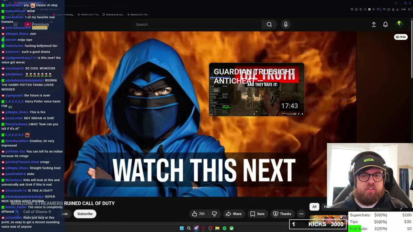Click the YouTube search magnifier button
This screenshot has height=232, width=413.
[x=269, y=24]
